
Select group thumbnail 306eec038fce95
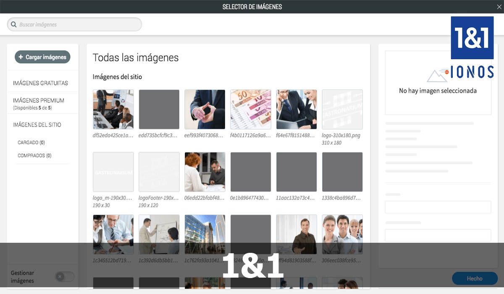342,234
